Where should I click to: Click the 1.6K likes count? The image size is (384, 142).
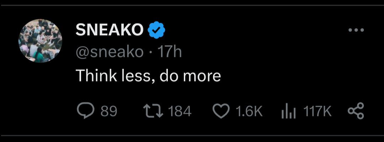pos(249,111)
